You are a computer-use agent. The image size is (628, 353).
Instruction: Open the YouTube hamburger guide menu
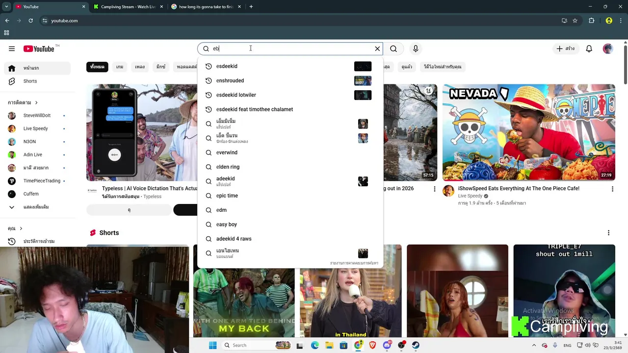[x=12, y=49]
